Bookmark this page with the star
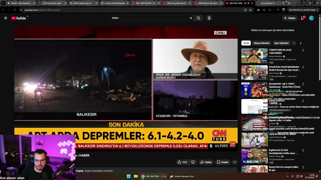 [x=251, y=10]
